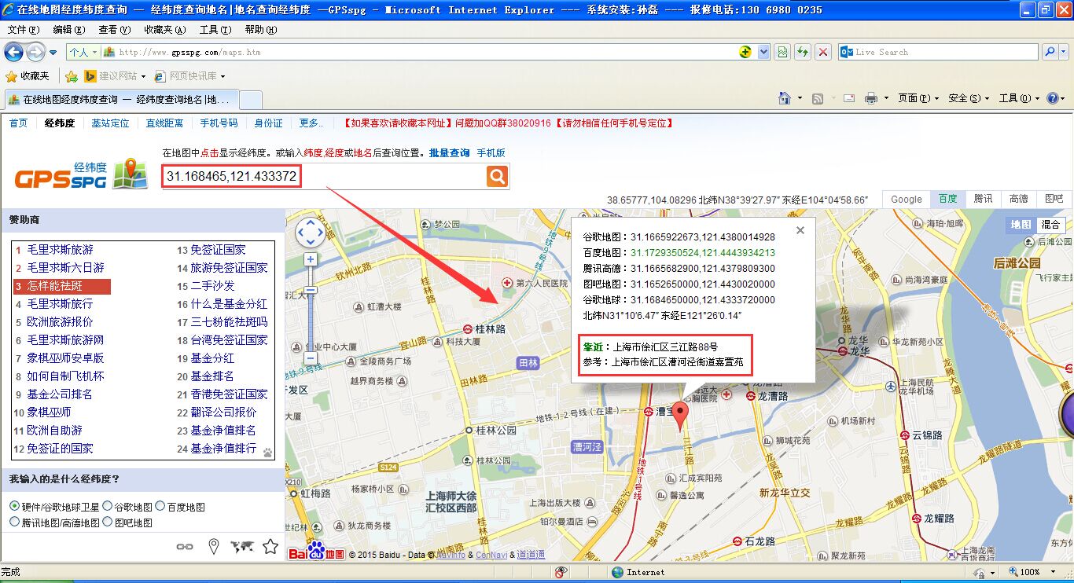
Task: Click the map zoom level slider track
Action: tap(311, 309)
